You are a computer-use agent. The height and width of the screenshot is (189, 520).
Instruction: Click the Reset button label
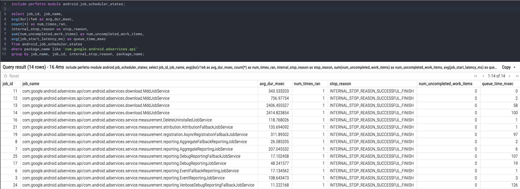coord(14,76)
